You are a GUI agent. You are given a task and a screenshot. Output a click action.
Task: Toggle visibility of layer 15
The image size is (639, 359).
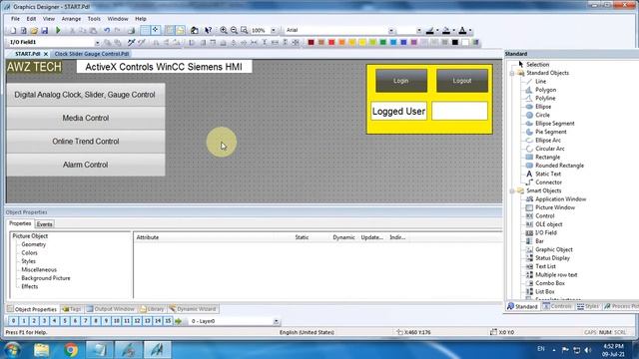(x=168, y=321)
